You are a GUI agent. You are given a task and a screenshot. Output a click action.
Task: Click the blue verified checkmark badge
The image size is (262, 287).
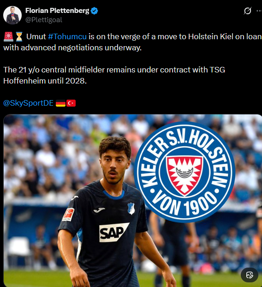[x=95, y=11]
